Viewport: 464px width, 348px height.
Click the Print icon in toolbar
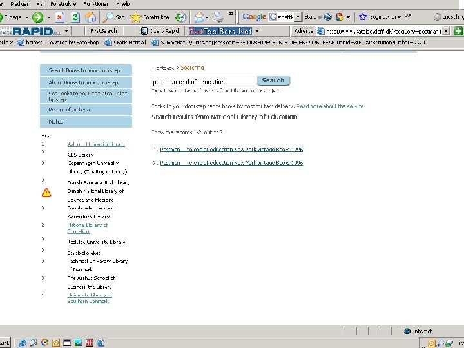218,17
